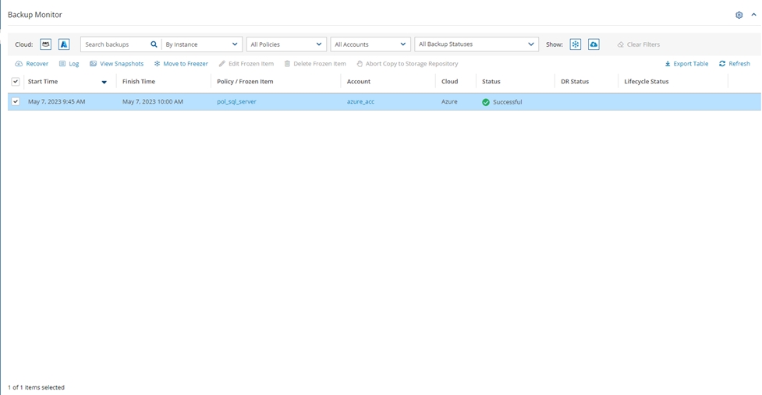Open the By Instance dropdown
Screen dimensions: 762x395
[x=202, y=44]
